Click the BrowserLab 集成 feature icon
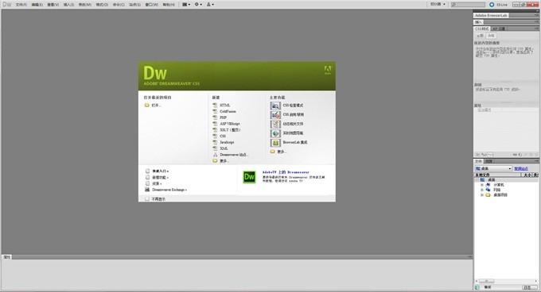 (275, 143)
